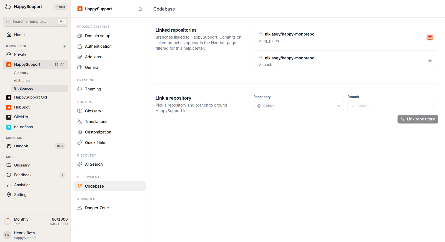This screenshot has width=445, height=242.
Task: Select Git Sources under HappySupport
Action: click(x=40, y=89)
